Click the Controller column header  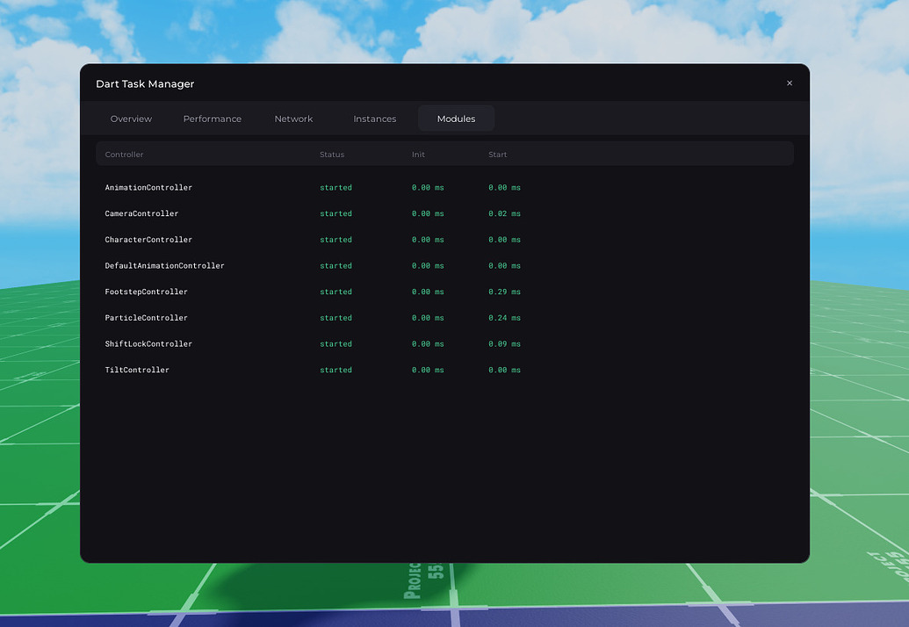tap(124, 155)
